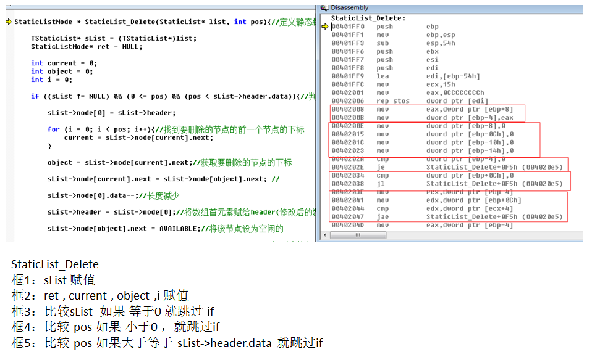592x360 pixels.
Task: Click the Disassembly horizontal scrollbar thumb
Action: coord(358,235)
